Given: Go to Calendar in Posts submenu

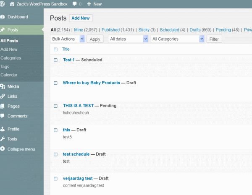Looking at the screenshot, I should point(9,75).
